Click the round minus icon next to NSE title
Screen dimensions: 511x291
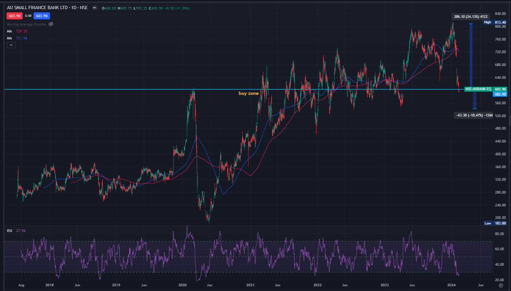94,8
